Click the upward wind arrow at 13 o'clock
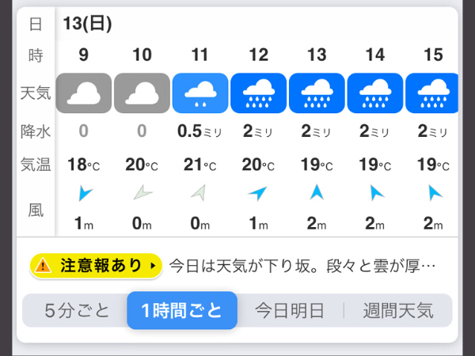This screenshot has width=475, height=356. coord(317,192)
